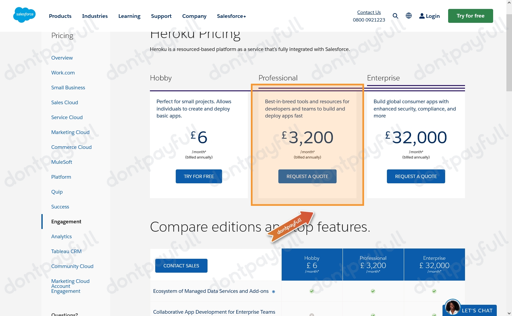
Task: Open Analytics pricing link
Action: (62, 237)
